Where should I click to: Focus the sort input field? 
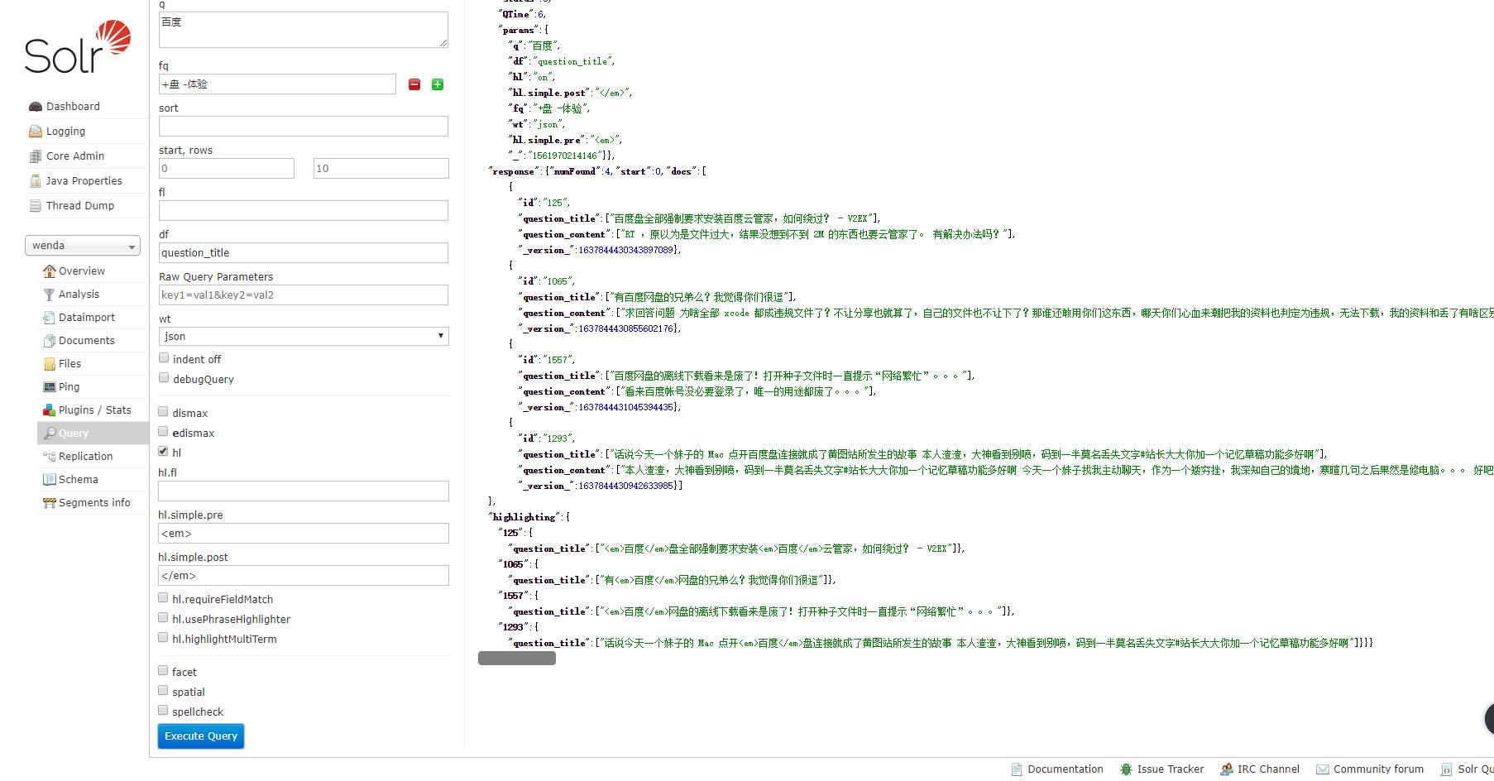click(x=304, y=127)
